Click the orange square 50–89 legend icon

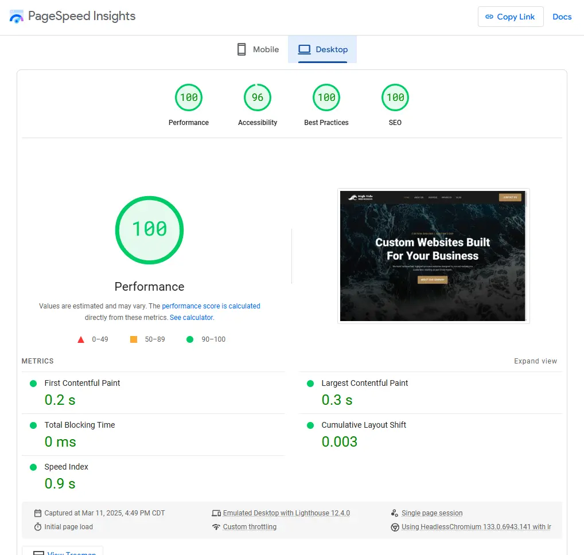tap(134, 339)
